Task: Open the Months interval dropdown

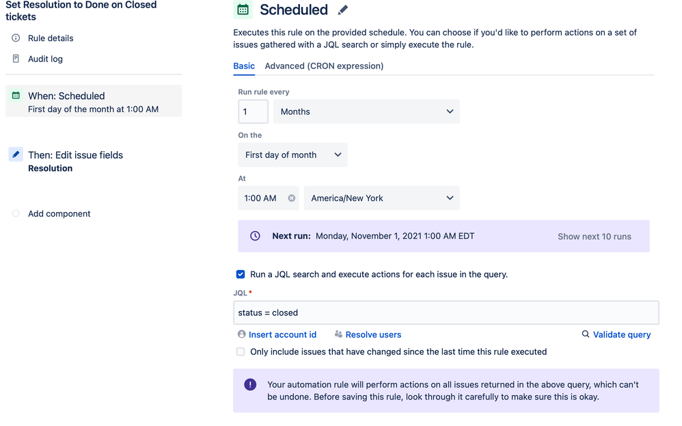Action: pos(366,111)
